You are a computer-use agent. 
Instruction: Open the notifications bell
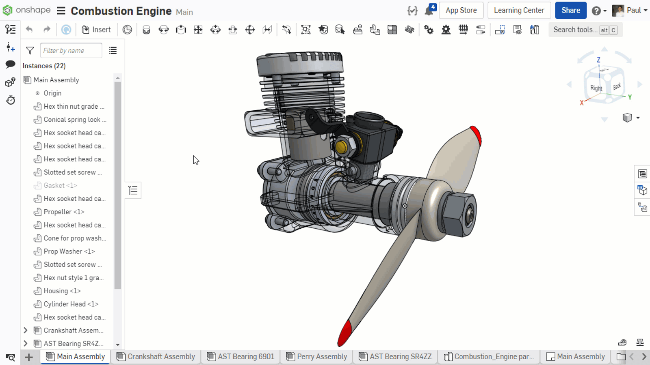[429, 11]
